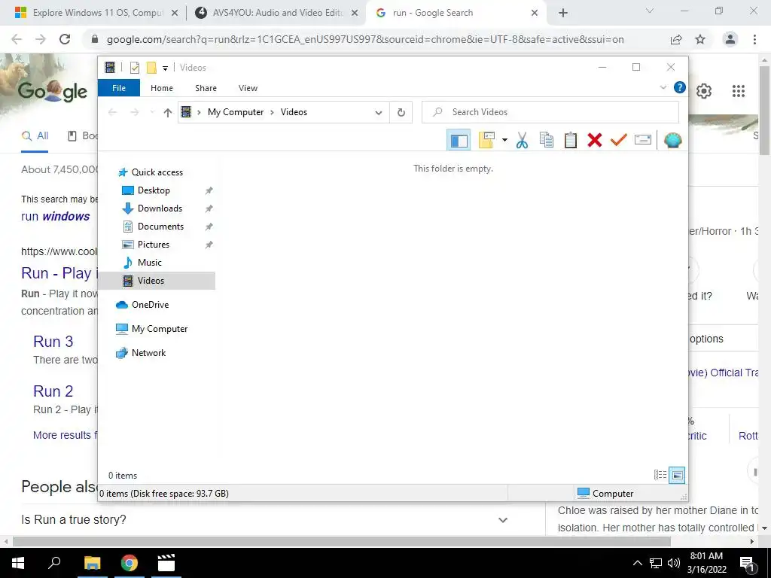The height and width of the screenshot is (578, 771).
Task: Open Chrome three-dot menu
Action: pyautogui.click(x=754, y=39)
